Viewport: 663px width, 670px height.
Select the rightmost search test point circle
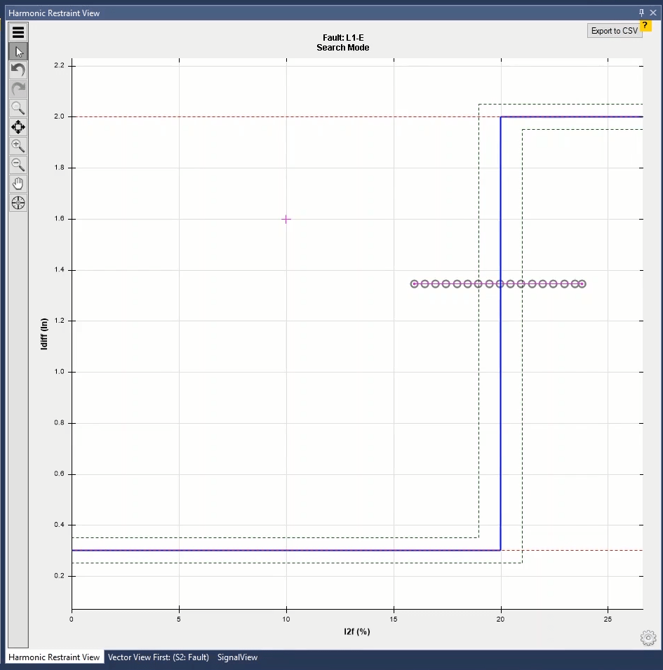pos(582,284)
